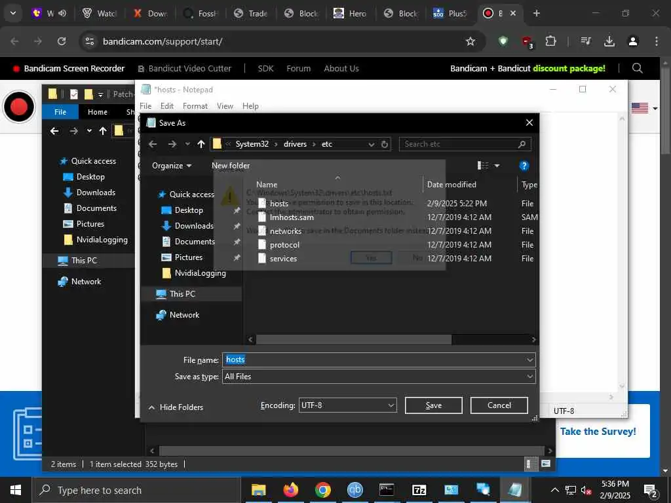Create a New folder in Save As
Viewport: 671px width, 503px height.
tap(230, 166)
